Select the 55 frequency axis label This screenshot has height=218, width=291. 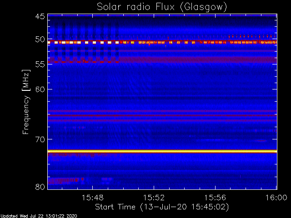coord(40,64)
